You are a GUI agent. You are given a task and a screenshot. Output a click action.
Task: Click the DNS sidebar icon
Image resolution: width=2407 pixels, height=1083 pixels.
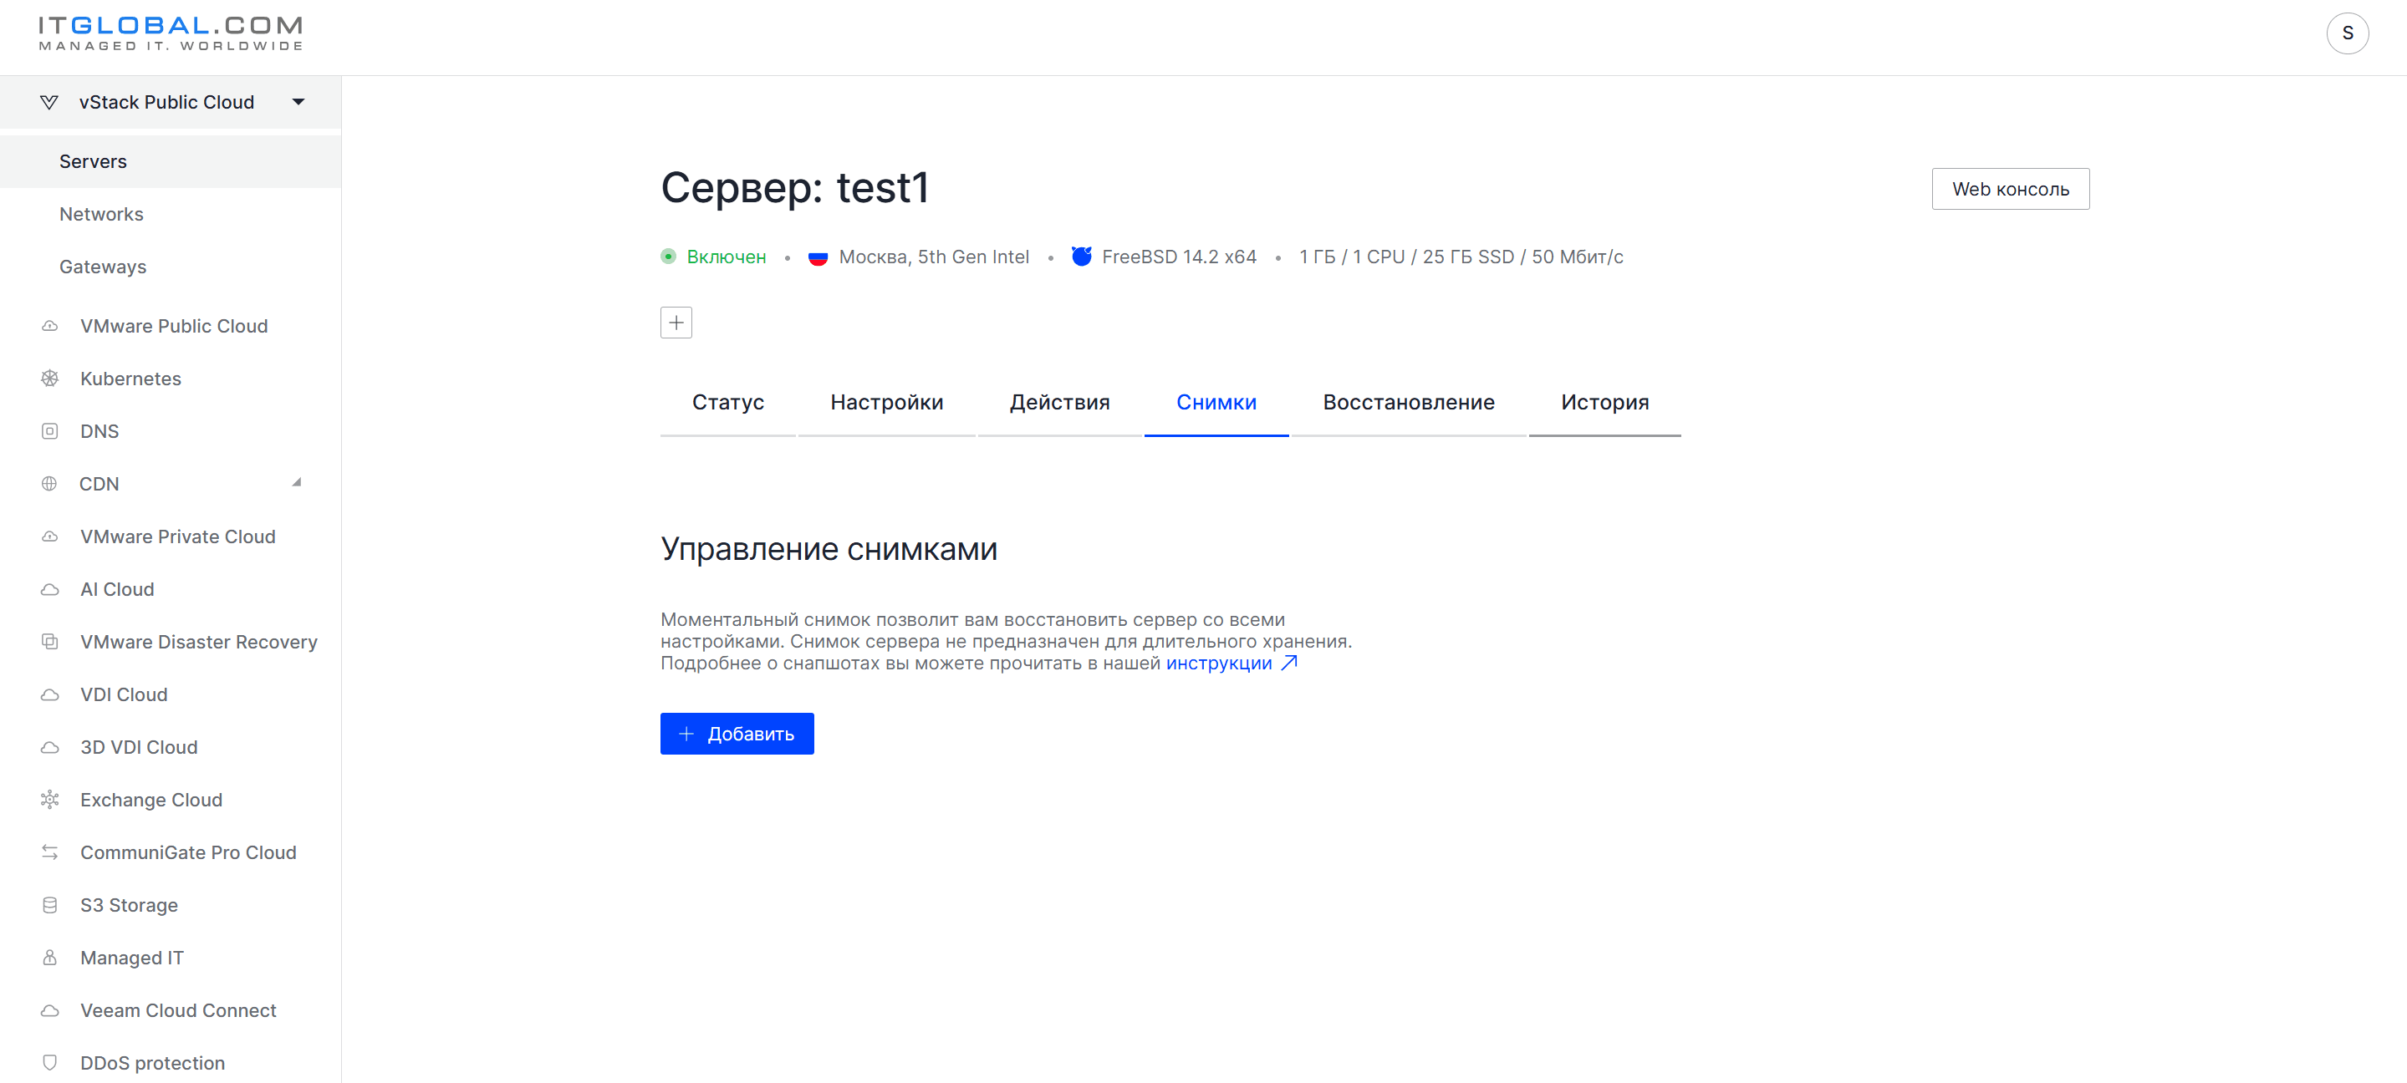[49, 431]
